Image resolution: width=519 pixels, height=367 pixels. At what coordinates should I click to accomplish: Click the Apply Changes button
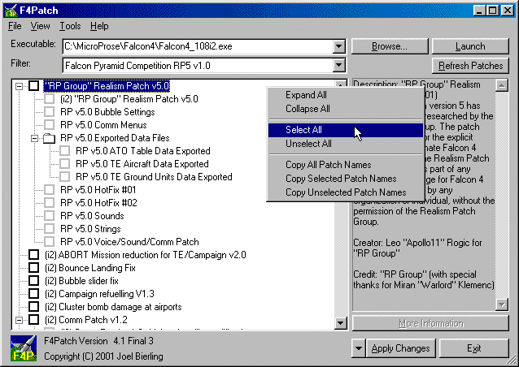coord(400,348)
